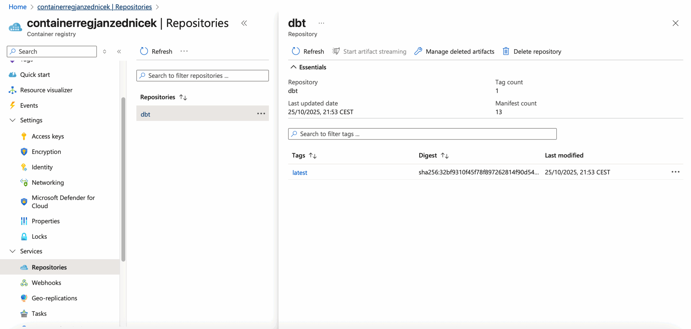Image resolution: width=691 pixels, height=329 pixels.
Task: Collapse the Settings menu group
Action: point(12,120)
